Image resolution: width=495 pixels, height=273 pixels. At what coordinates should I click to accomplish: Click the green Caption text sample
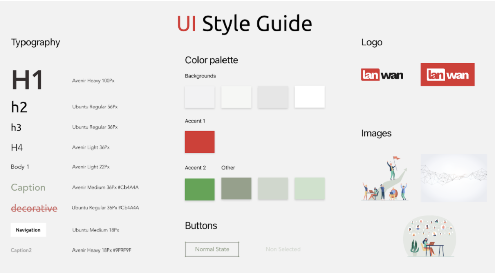click(x=28, y=187)
